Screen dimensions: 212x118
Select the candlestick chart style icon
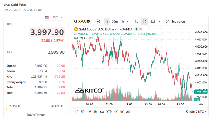144,21
